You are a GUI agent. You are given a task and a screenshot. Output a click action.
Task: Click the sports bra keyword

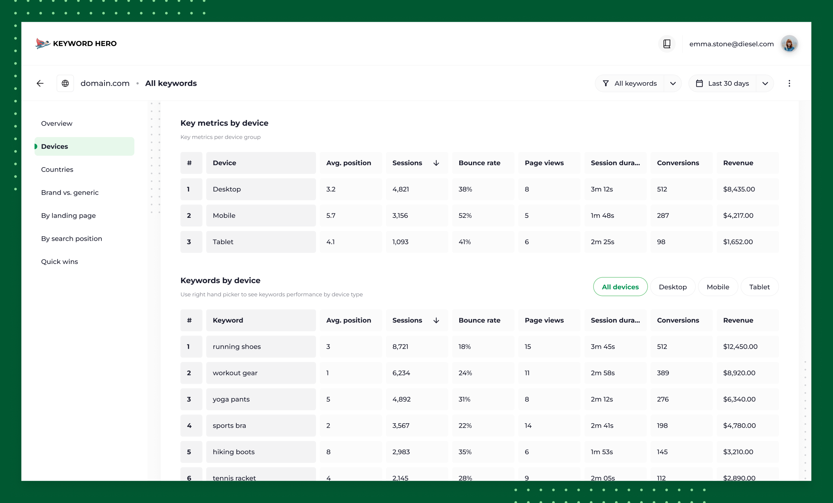(261, 426)
